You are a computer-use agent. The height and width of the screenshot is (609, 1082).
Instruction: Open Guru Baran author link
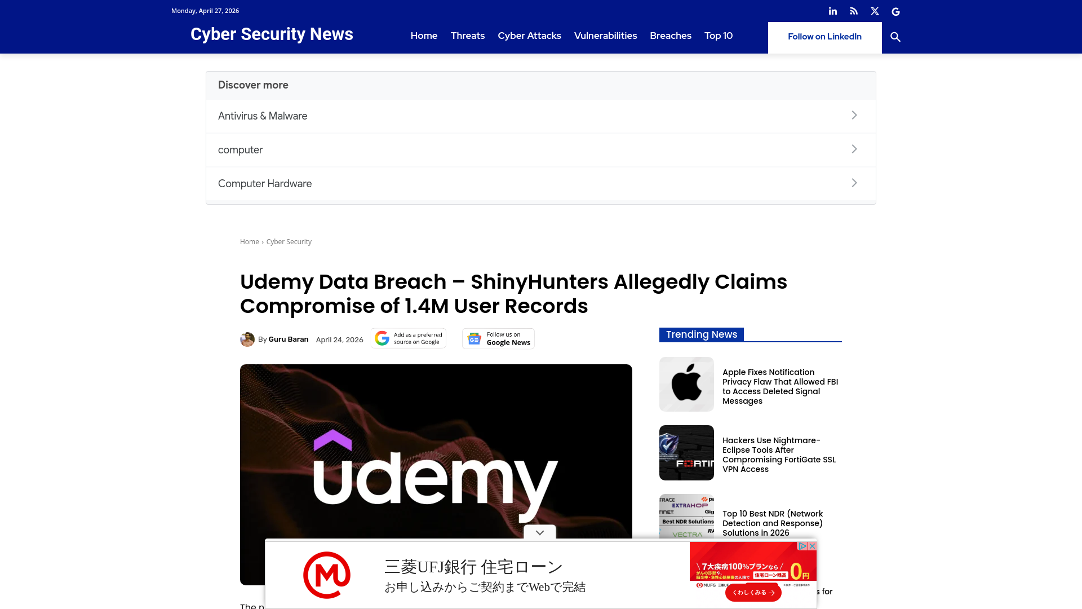289,339
